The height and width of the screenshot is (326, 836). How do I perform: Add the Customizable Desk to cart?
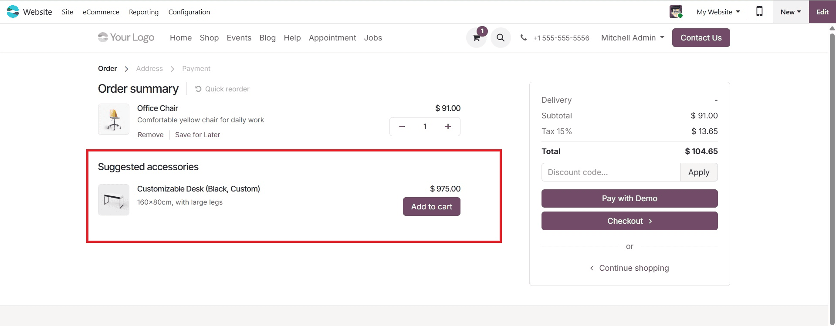tap(431, 206)
